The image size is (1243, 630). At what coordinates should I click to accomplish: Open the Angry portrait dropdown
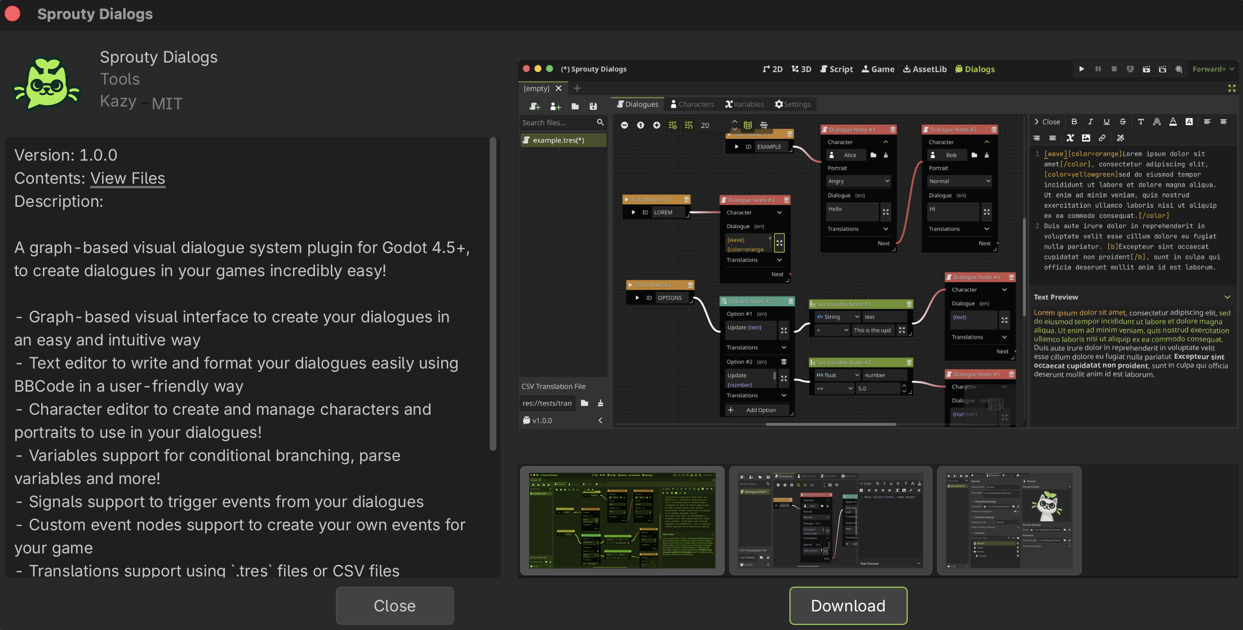click(x=858, y=181)
